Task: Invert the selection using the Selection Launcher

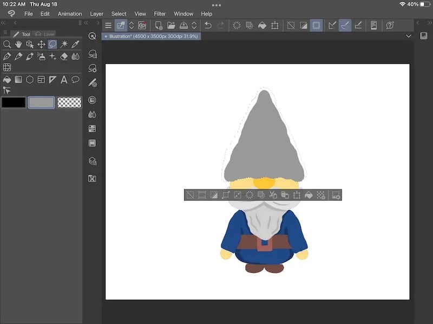Action: coord(213,195)
